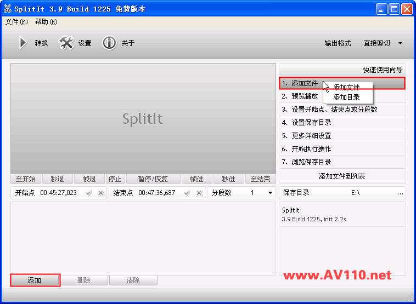The height and width of the screenshot is (304, 416).
Task: Click the SplitIt scissors icon in the title bar
Action: pyautogui.click(x=8, y=9)
